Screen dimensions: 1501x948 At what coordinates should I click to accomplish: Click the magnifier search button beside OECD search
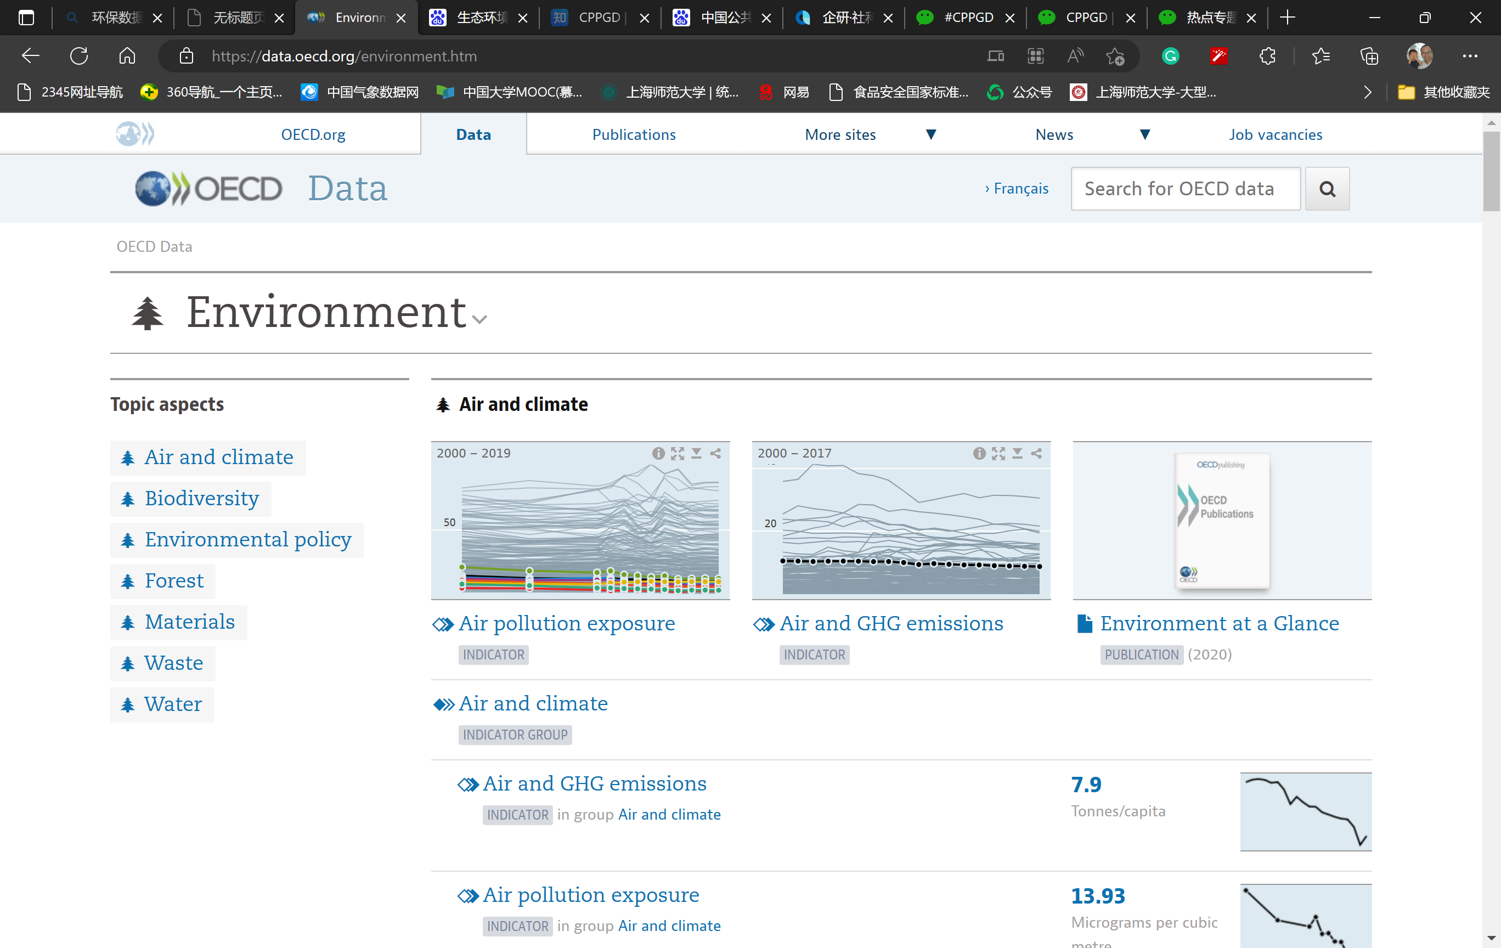[1327, 189]
